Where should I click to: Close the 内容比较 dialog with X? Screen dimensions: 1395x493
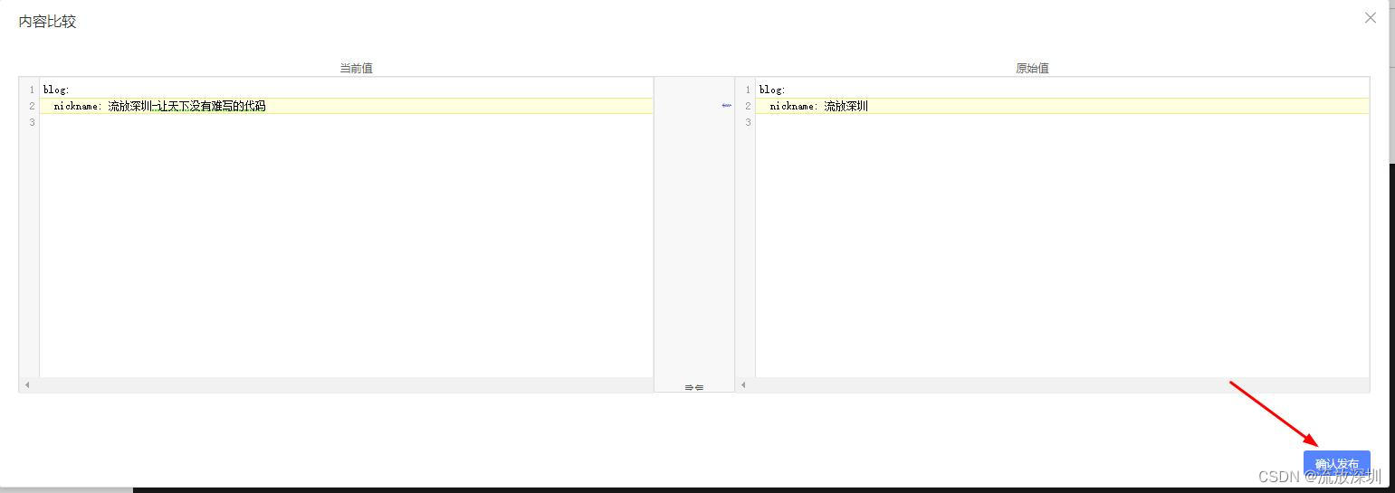[x=1371, y=18]
